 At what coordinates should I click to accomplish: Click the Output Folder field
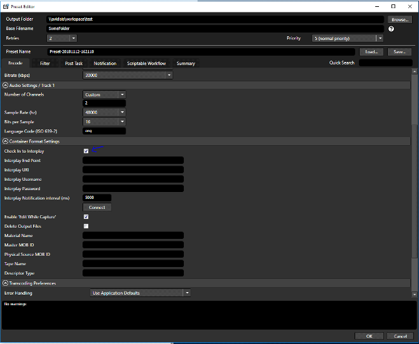(215, 19)
